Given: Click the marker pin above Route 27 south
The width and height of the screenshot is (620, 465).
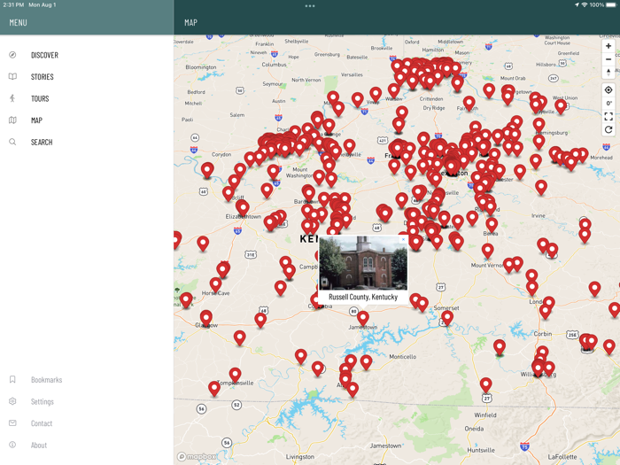Looking at the screenshot, I should click(486, 384).
